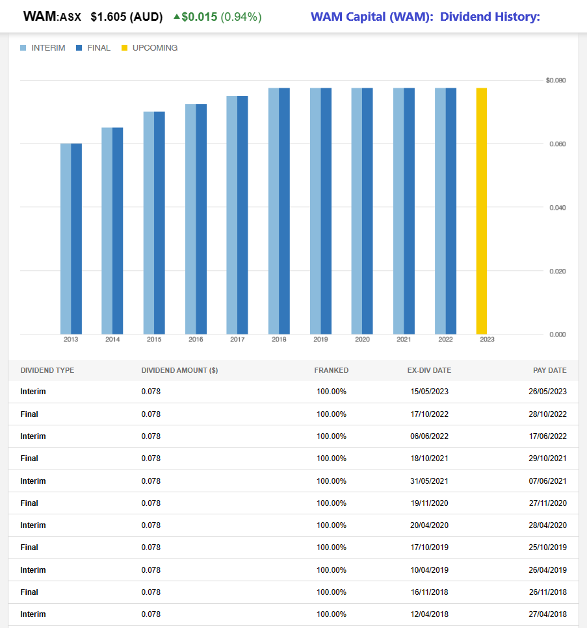The height and width of the screenshot is (628, 587).
Task: Click the $0.080 y-axis label
Action: (556, 81)
